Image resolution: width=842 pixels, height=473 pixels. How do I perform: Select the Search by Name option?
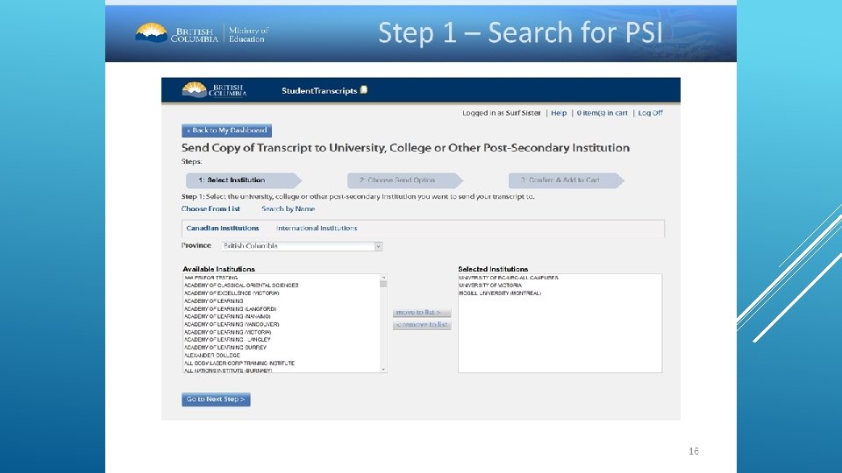coord(288,208)
